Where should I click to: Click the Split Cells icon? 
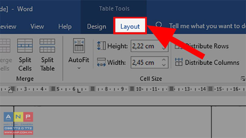(25, 46)
